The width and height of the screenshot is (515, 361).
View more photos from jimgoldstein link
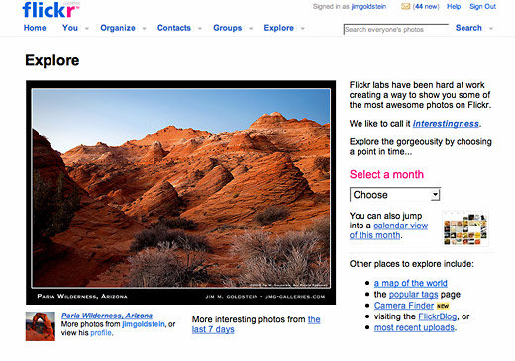(x=144, y=324)
